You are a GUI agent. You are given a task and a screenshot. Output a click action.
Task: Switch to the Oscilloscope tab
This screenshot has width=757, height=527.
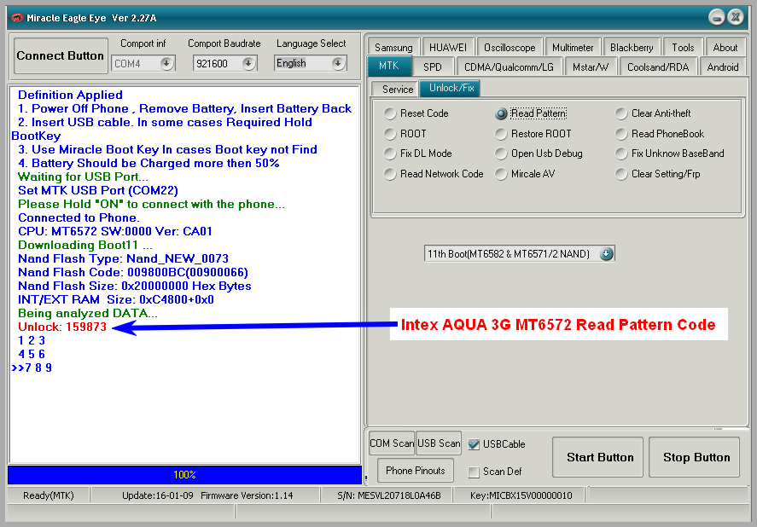click(x=510, y=47)
